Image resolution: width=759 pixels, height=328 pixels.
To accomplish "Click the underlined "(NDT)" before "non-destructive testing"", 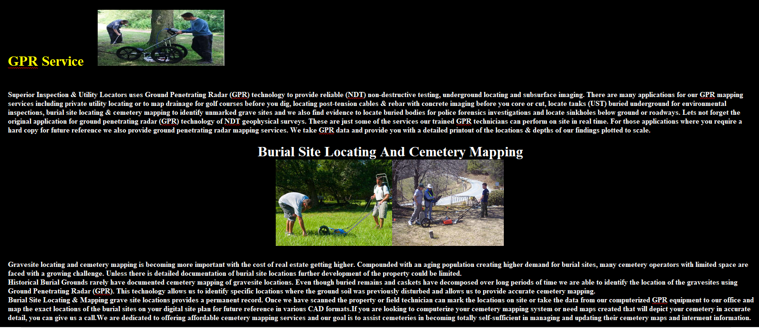I will (356, 95).
